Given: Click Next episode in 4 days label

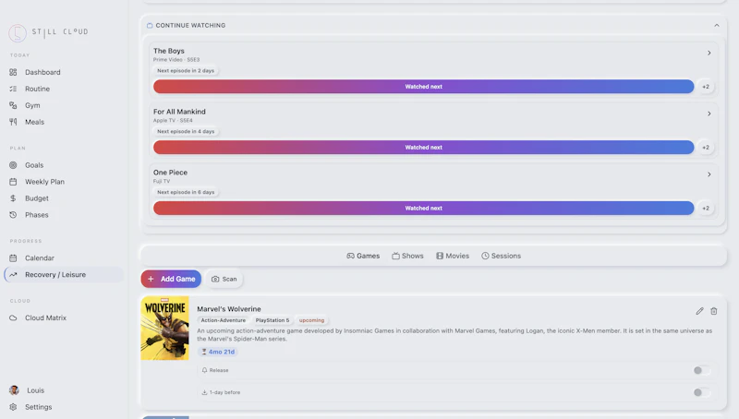Looking at the screenshot, I should 186,131.
